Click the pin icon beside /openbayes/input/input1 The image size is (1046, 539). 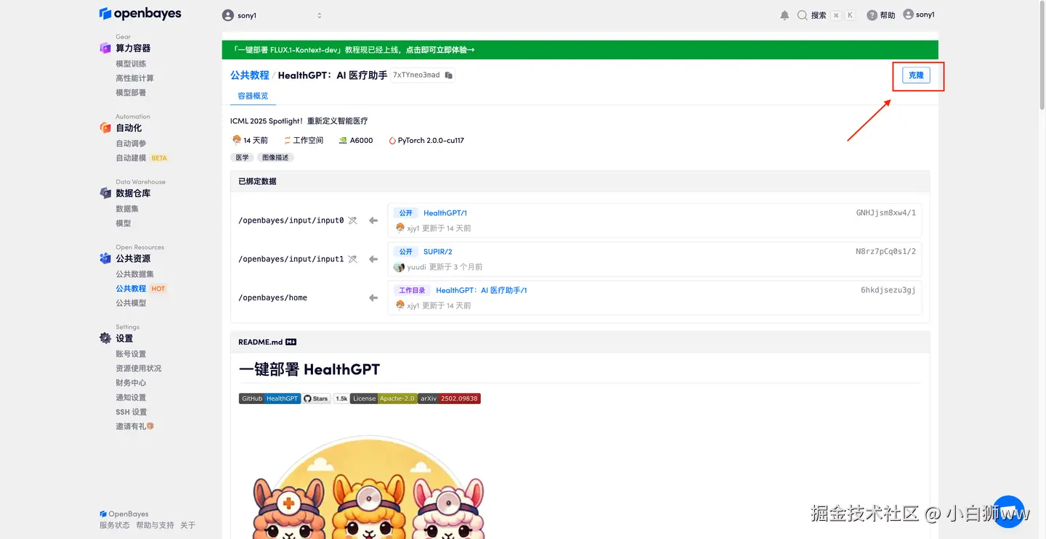tap(353, 259)
